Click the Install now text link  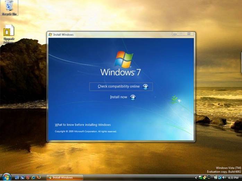tap(119, 97)
